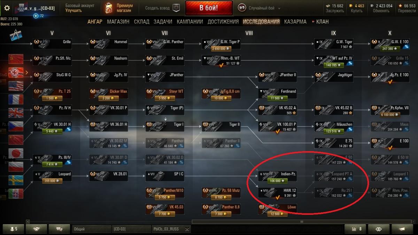Start the battle with В бой! button
The image size is (418, 235).
point(209,8)
